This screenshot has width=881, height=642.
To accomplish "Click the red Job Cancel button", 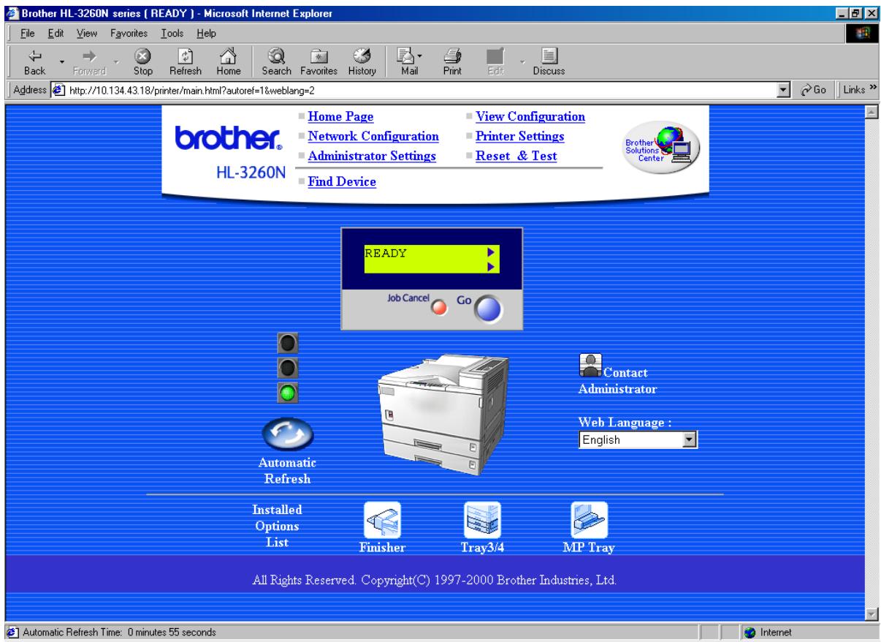I will 439,306.
